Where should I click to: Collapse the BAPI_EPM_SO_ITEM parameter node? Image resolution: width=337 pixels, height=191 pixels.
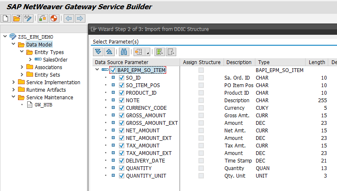tap(97, 70)
